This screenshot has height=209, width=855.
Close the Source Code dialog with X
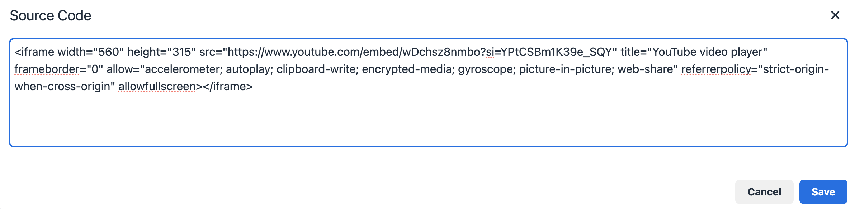pyautogui.click(x=835, y=15)
